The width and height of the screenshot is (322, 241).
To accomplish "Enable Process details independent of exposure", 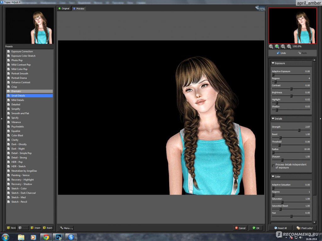I will [x=273, y=166].
